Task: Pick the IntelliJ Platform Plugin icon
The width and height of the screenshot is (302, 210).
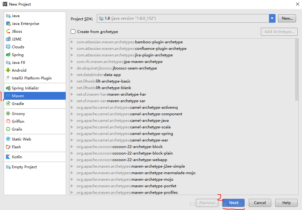Action: pos(8,78)
